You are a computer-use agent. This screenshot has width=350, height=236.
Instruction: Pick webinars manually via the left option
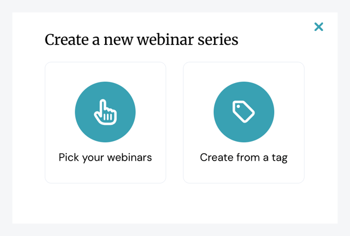(x=105, y=122)
